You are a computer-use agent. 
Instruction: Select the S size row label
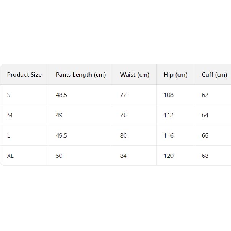[x=9, y=95]
